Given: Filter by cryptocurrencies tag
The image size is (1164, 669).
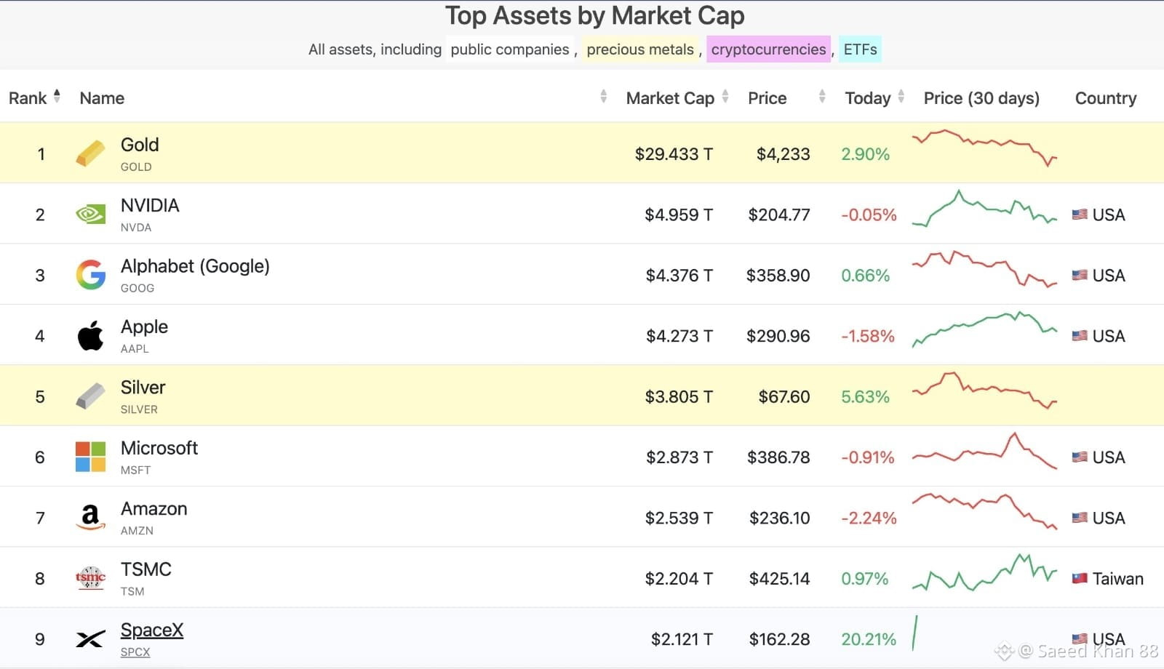Looking at the screenshot, I should coord(768,49).
